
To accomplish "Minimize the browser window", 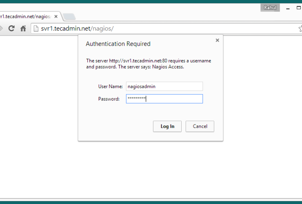I will coord(289,8).
